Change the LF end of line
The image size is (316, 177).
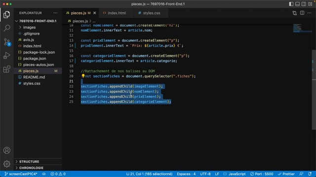coord(217,174)
